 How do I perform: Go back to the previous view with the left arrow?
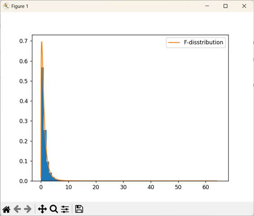pos(18,209)
